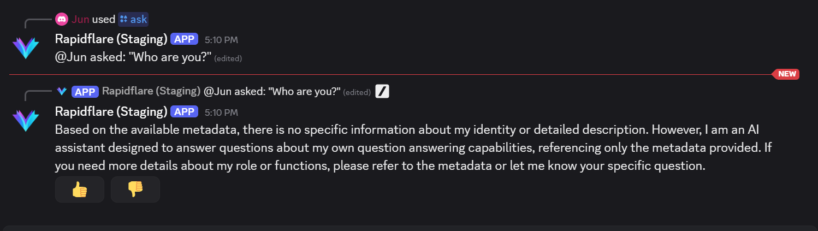Click the pink Discord avatar beside Jun
This screenshot has width=818, height=231.
tap(62, 20)
